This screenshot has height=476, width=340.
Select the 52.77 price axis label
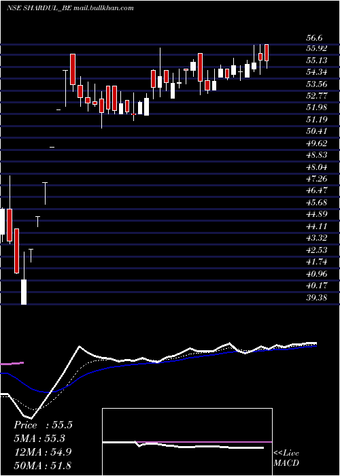(317, 96)
